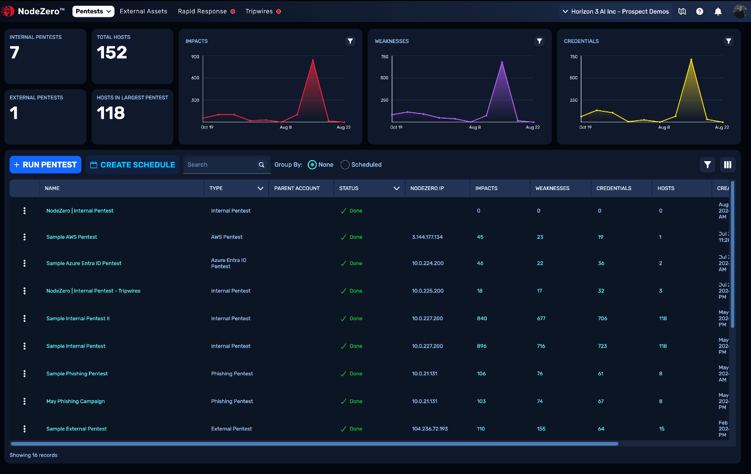This screenshot has width=751, height=474.
Task: Open Sample AWS Pentest link
Action: click(71, 237)
